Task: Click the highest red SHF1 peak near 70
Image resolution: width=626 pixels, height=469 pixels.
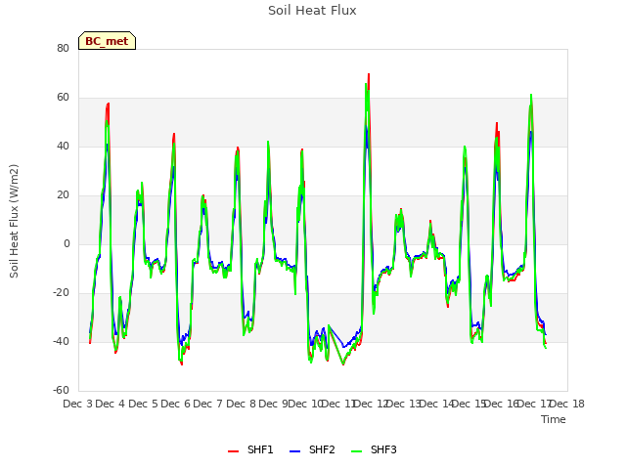Action: coord(369,74)
